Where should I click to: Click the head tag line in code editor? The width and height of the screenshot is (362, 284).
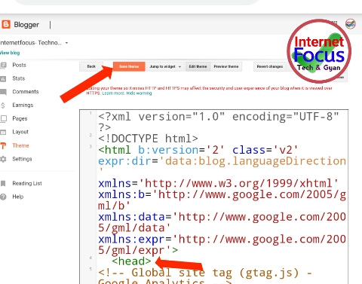131,261
